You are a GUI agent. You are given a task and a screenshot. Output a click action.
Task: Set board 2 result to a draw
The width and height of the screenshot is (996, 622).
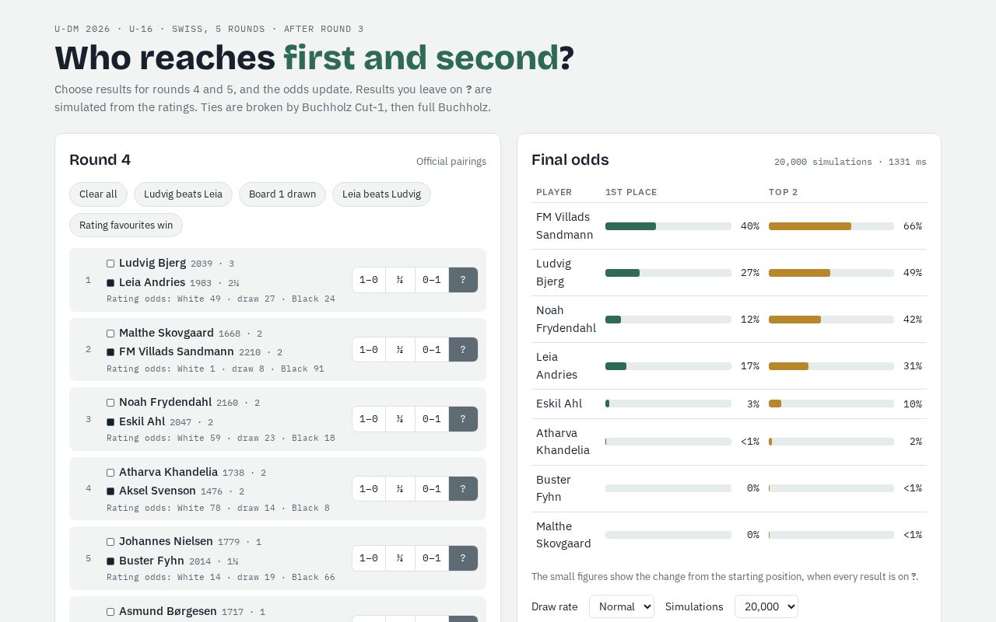pos(400,350)
